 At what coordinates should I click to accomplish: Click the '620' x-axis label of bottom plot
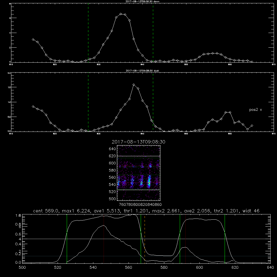pyautogui.click(x=235, y=268)
